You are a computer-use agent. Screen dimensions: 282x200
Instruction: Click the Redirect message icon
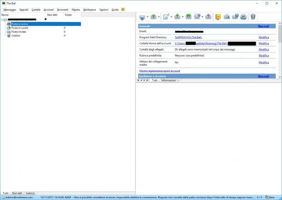tap(208, 17)
